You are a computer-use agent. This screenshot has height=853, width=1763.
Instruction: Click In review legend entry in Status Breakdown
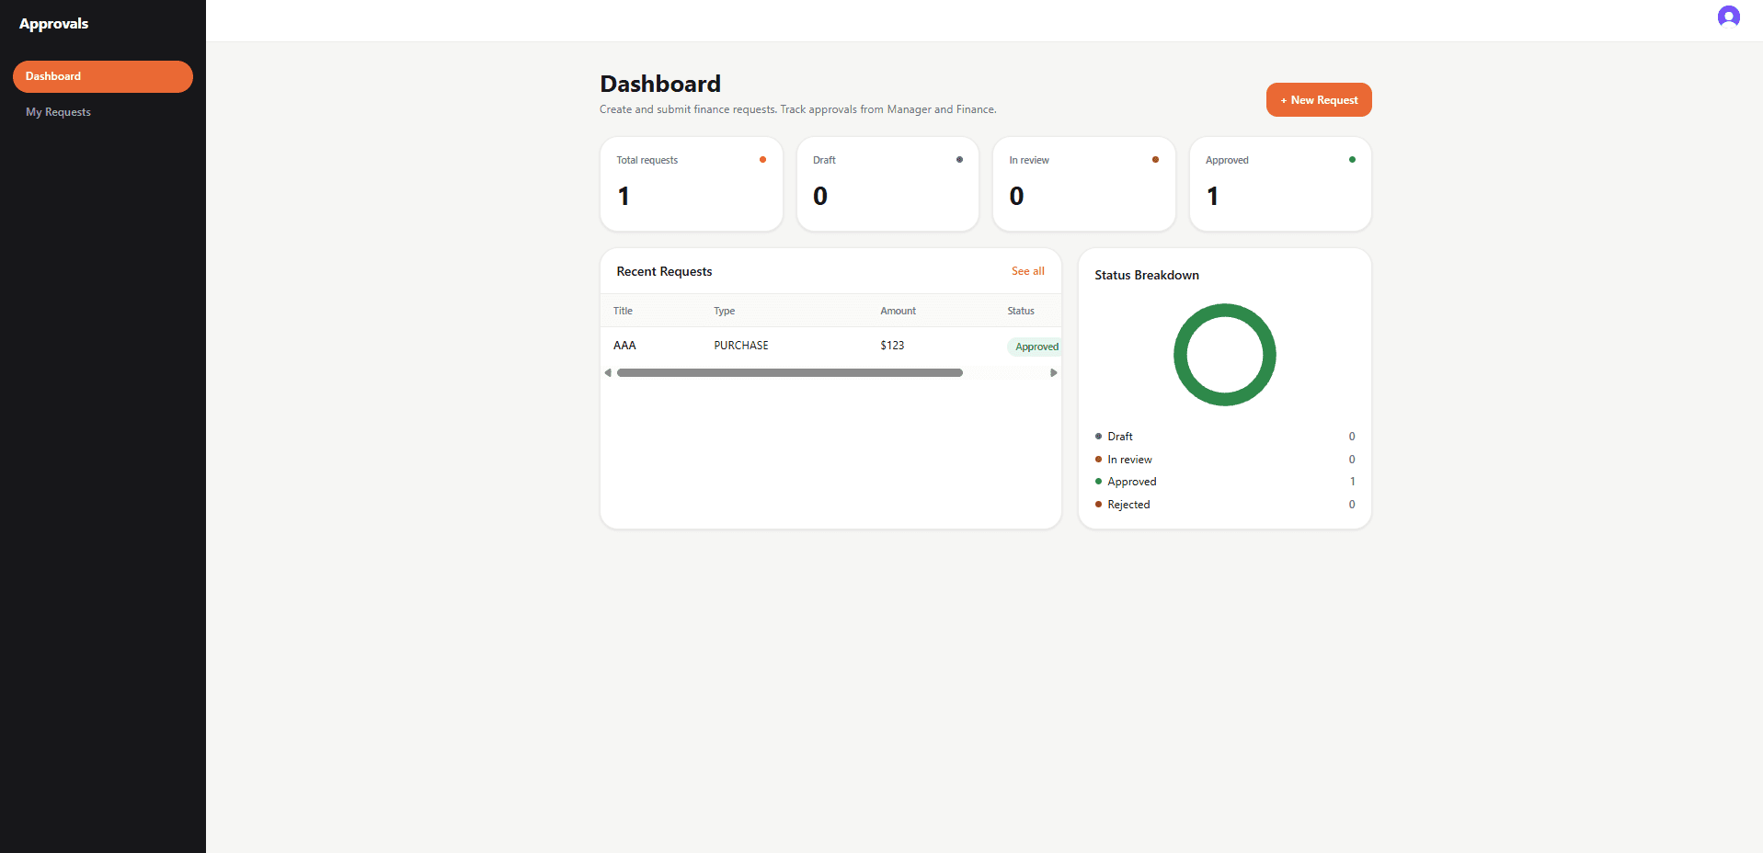pos(1225,460)
